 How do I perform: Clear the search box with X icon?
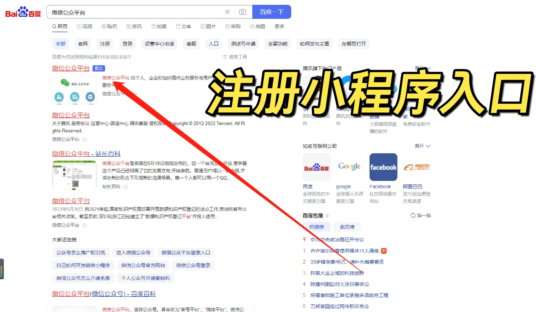pos(227,12)
